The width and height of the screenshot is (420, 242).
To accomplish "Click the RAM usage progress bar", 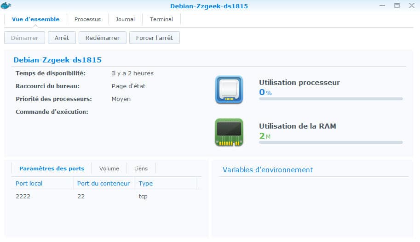I will point(331,142).
